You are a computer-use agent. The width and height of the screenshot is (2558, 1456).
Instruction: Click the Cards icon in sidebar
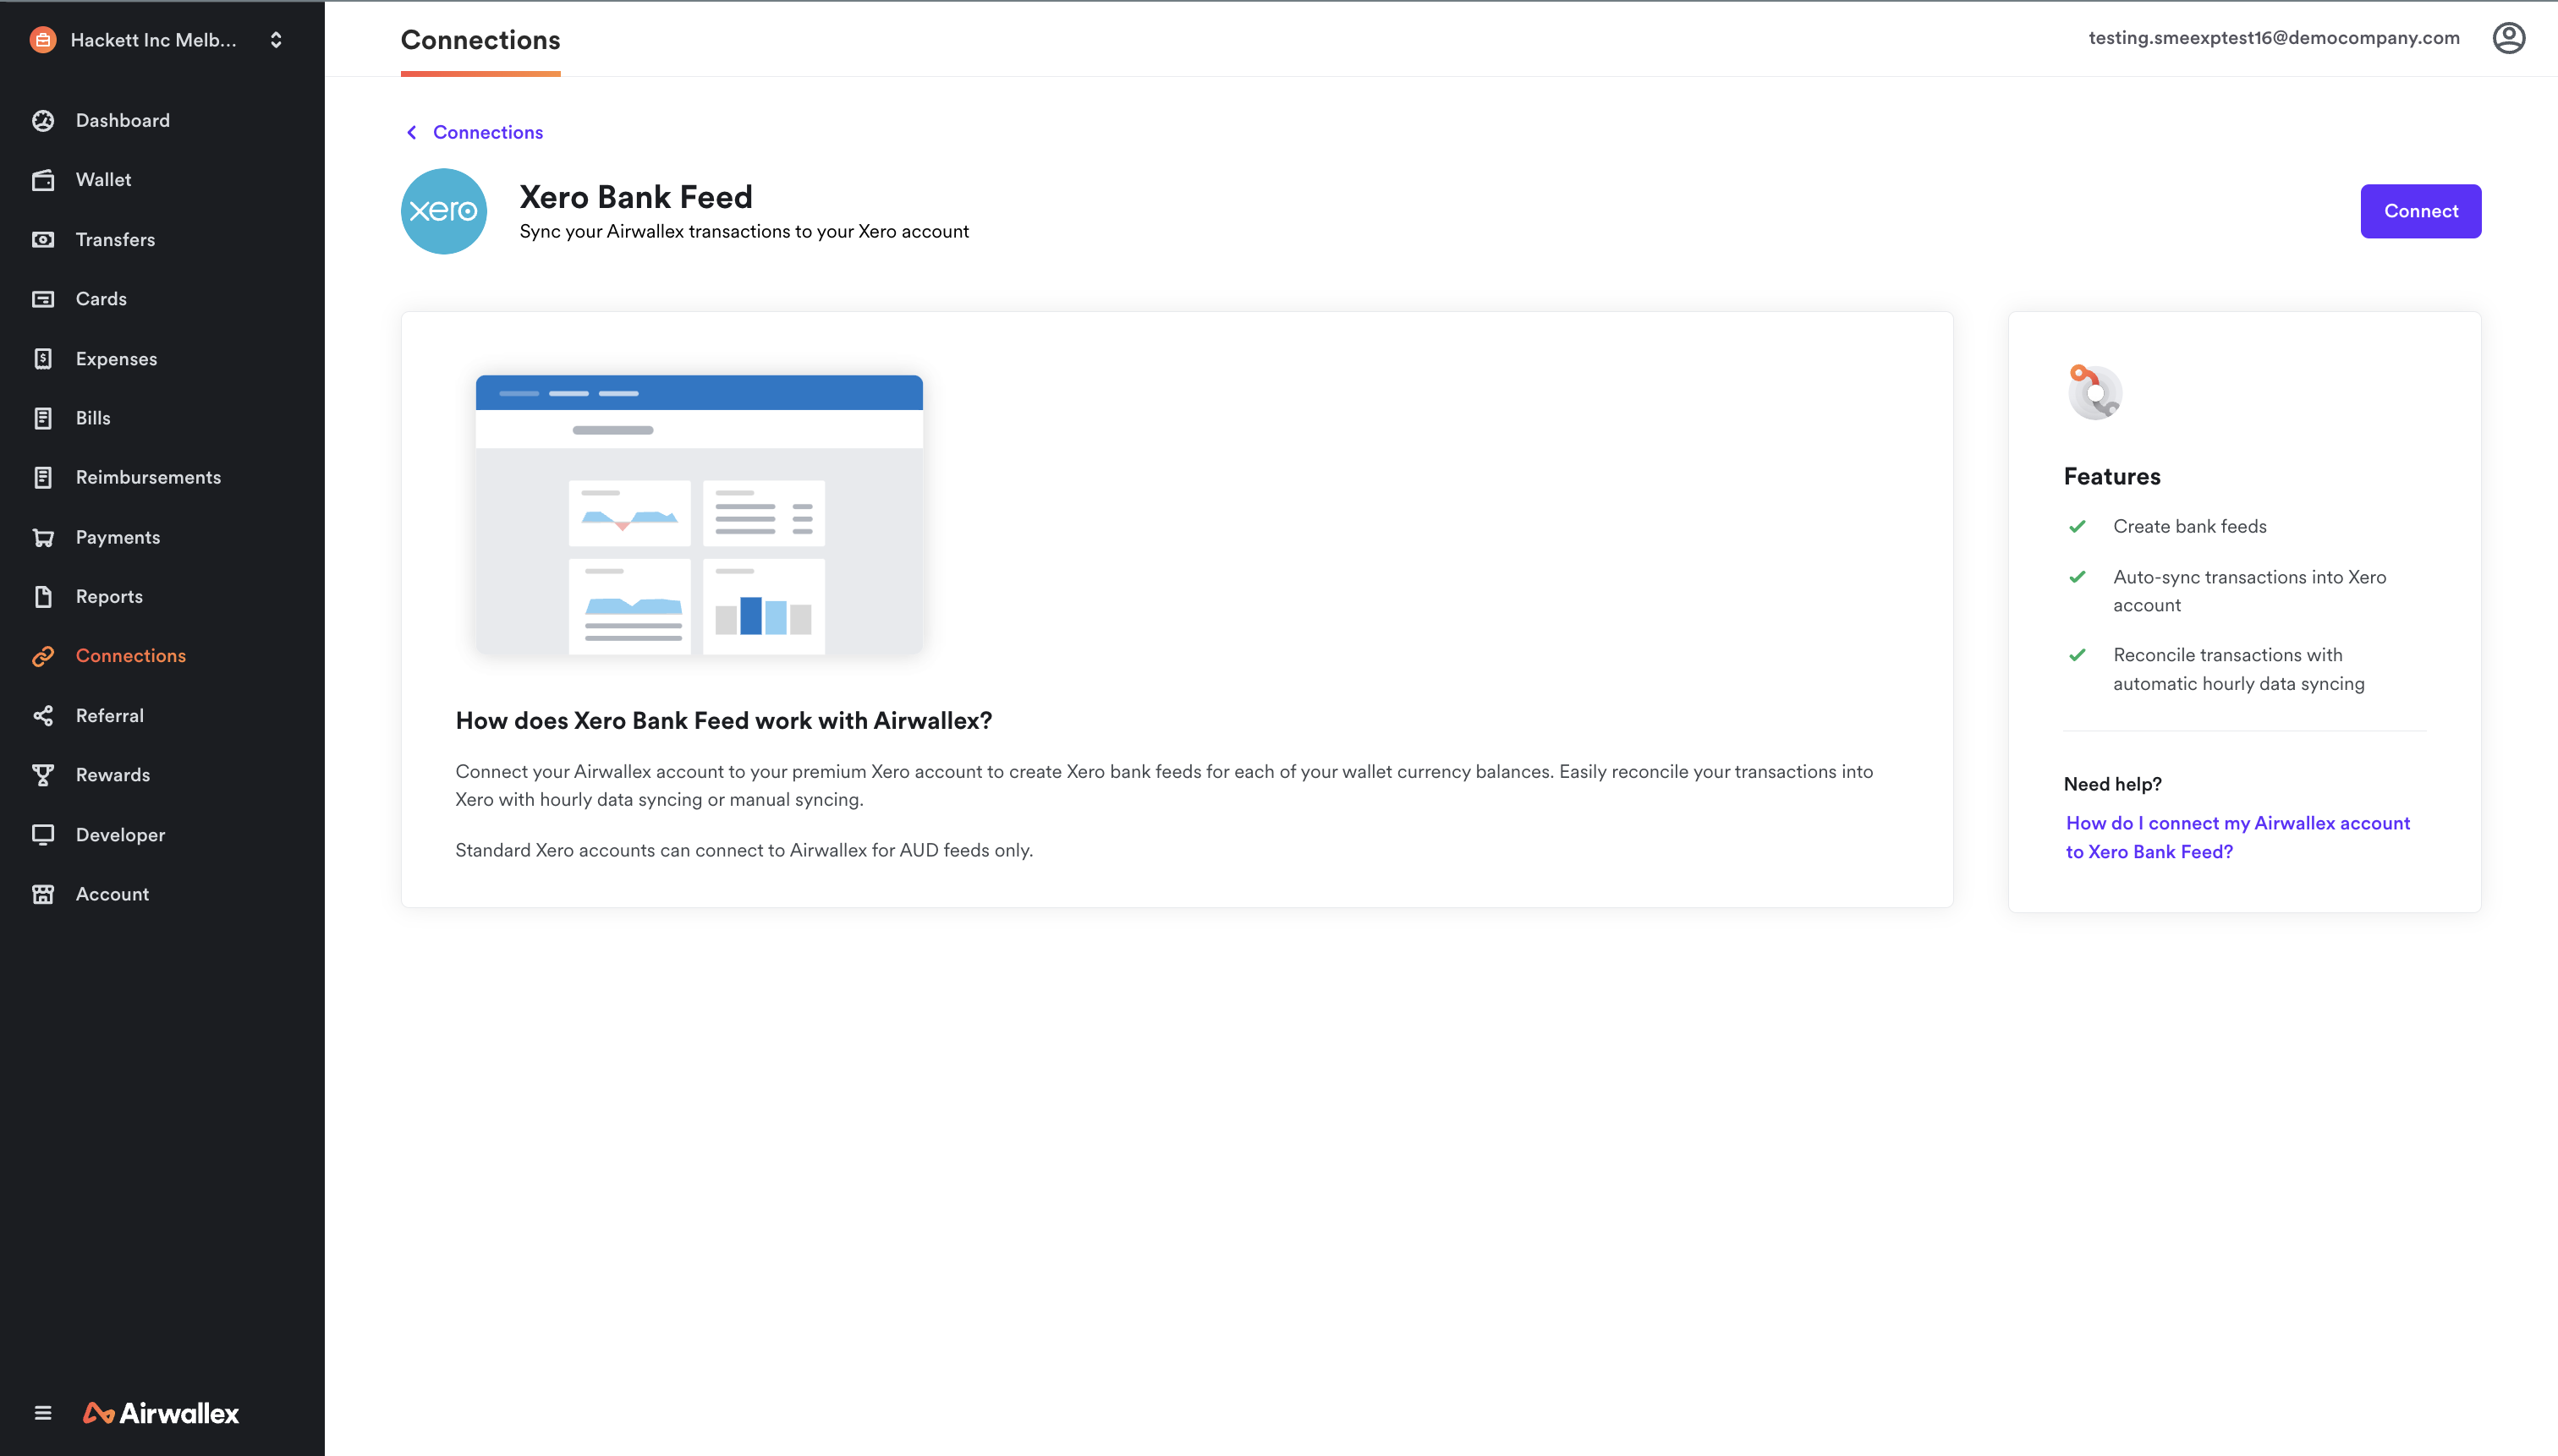[43, 299]
